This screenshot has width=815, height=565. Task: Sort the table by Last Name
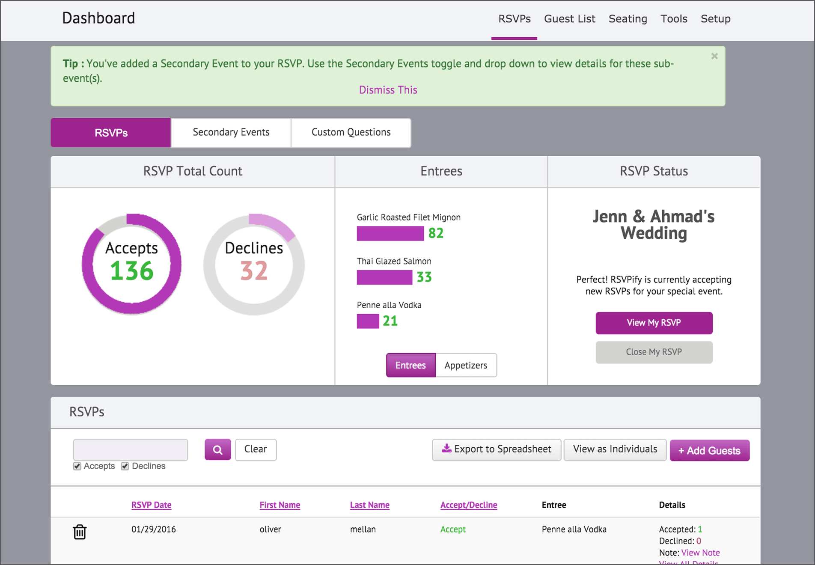pyautogui.click(x=370, y=505)
